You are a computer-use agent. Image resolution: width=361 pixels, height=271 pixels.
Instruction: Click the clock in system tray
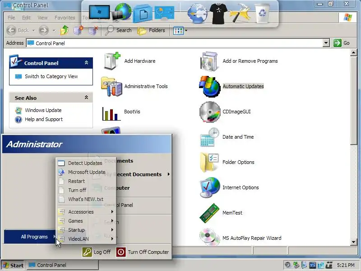point(346,265)
